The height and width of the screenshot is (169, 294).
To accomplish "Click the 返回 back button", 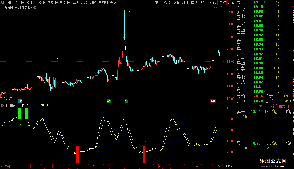I will pos(231,2).
